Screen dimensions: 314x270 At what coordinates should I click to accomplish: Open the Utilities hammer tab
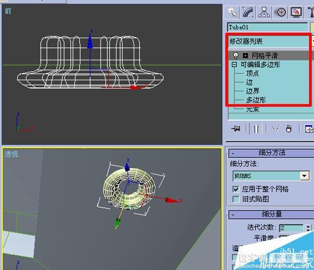[310, 12]
